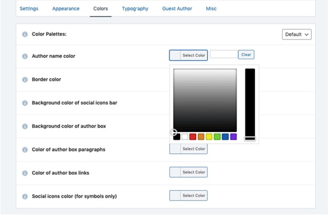This screenshot has height=218, width=330.
Task: Click the vertical slider's bottom handle
Action: tap(250, 139)
